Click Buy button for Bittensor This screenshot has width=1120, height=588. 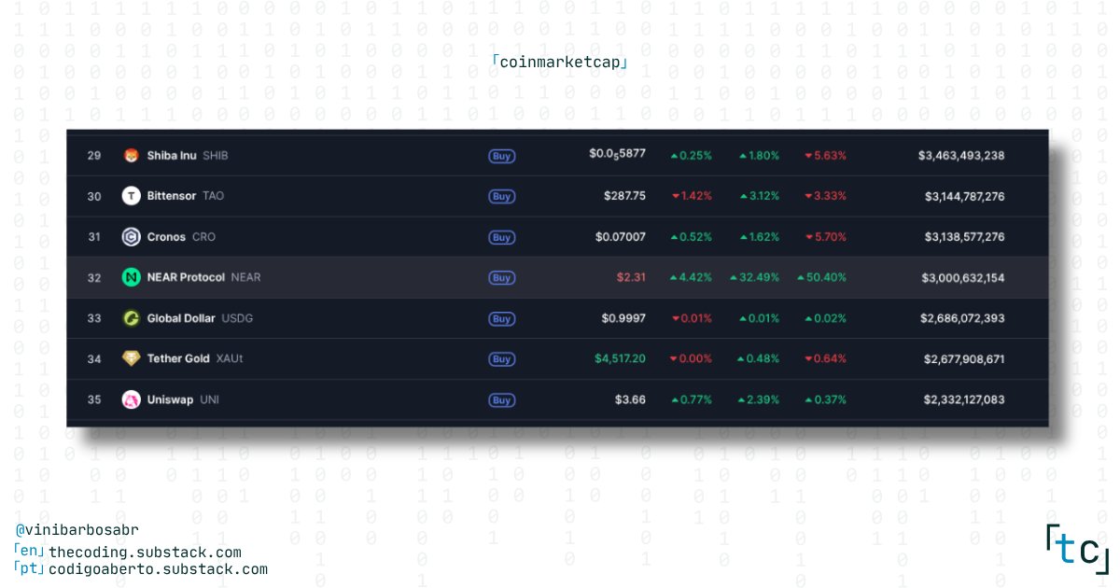pyautogui.click(x=502, y=196)
